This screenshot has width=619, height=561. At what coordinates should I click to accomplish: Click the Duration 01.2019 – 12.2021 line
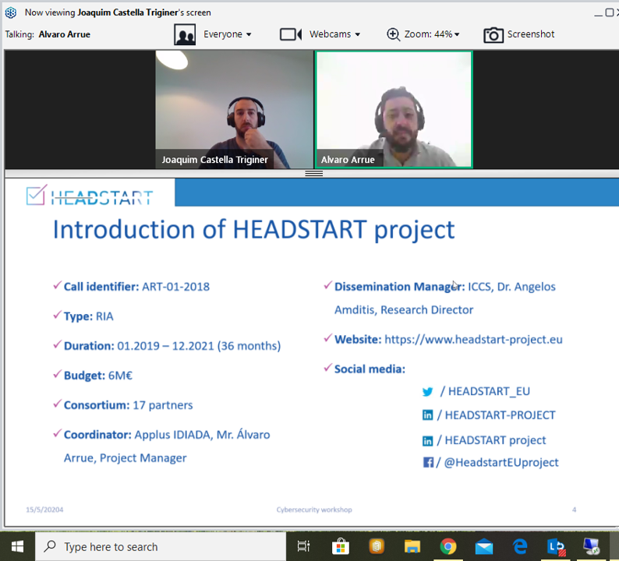point(172,346)
